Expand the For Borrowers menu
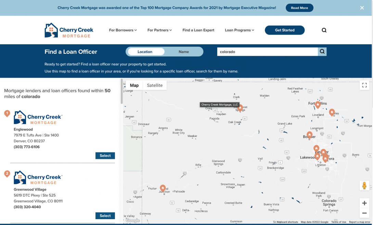This screenshot has height=225, width=373. point(123,30)
